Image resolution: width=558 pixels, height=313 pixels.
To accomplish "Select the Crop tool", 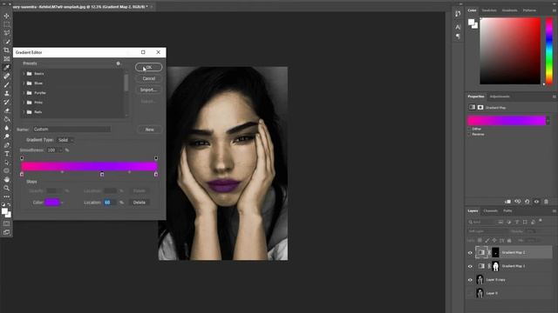I will (x=6, y=50).
